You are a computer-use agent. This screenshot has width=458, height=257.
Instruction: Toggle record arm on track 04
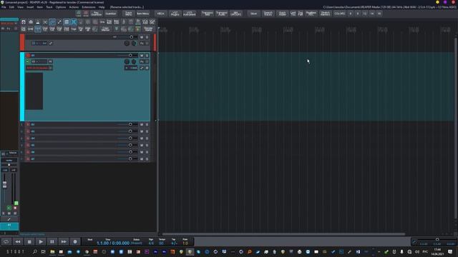click(x=28, y=138)
